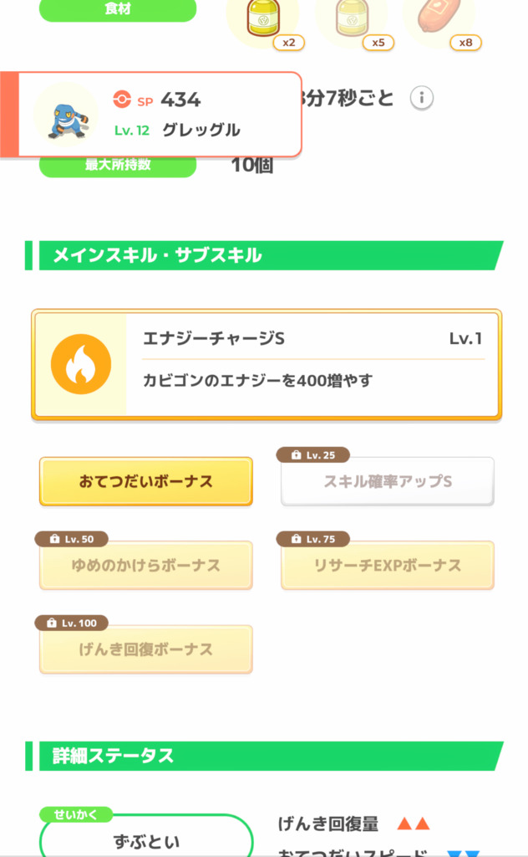Tap the green 最大所持数 label
The height and width of the screenshot is (857, 528).
(118, 165)
